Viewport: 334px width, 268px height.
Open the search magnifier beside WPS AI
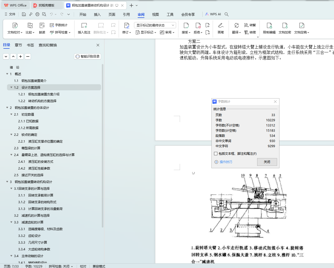[x=226, y=14]
